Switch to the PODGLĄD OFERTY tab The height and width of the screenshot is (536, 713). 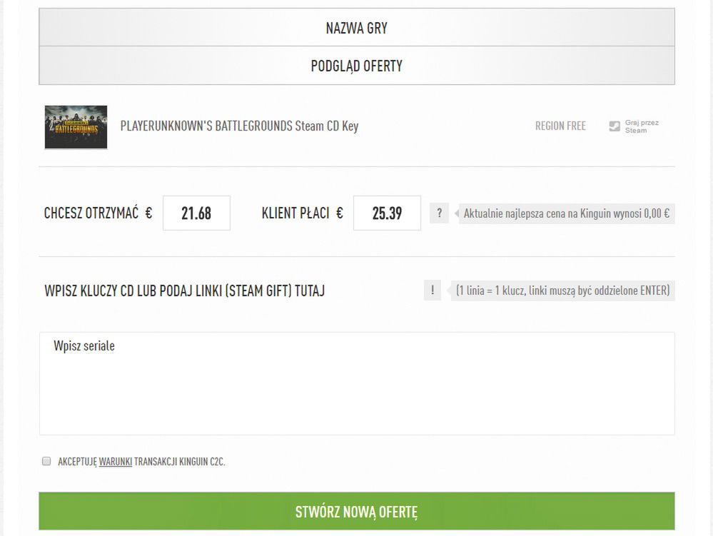point(357,66)
